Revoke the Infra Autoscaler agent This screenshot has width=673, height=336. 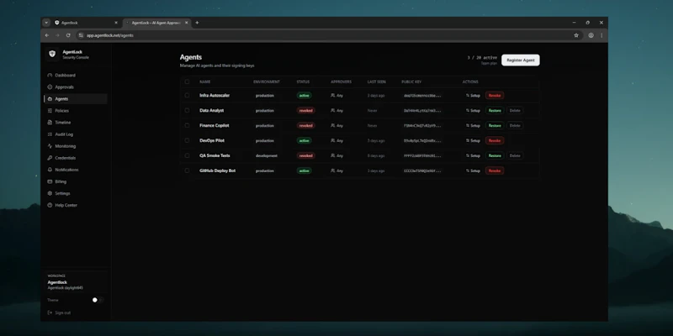click(495, 96)
